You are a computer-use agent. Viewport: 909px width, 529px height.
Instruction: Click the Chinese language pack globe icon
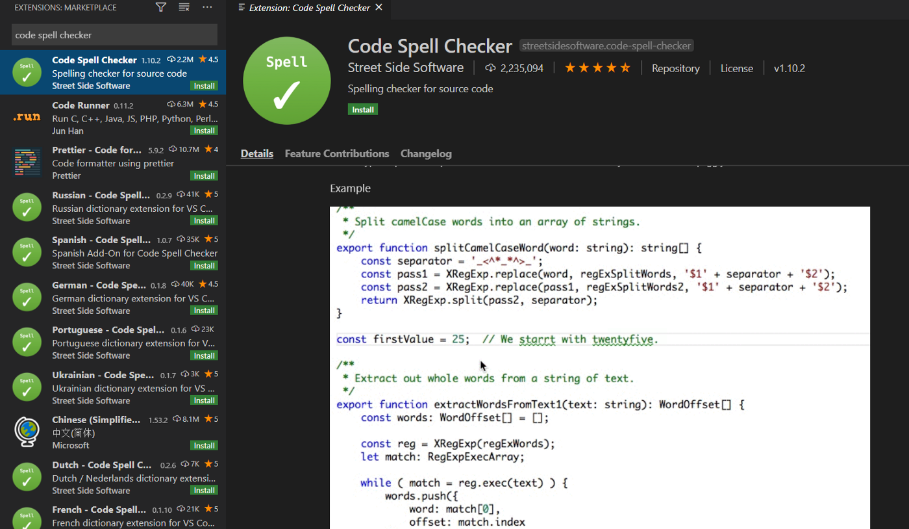coord(27,432)
